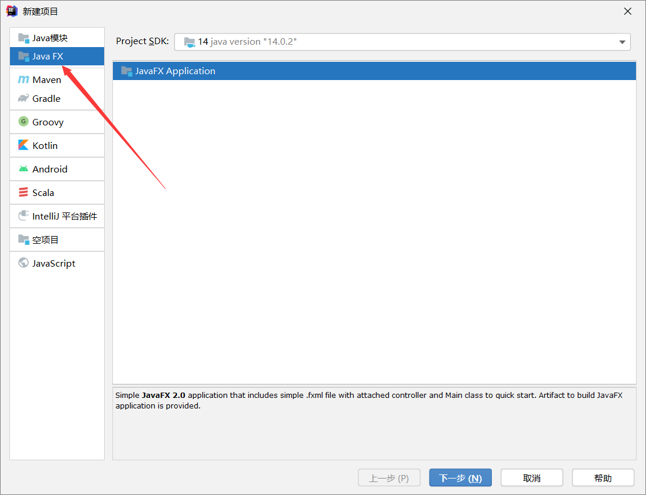The image size is (646, 495).
Task: Click the red Scala icon
Action: click(24, 192)
